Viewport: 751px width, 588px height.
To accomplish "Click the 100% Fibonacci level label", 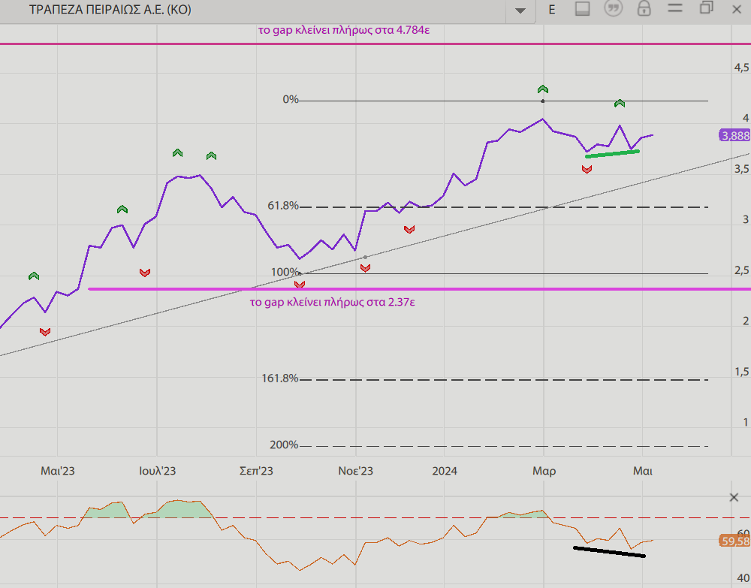I will coord(285,272).
